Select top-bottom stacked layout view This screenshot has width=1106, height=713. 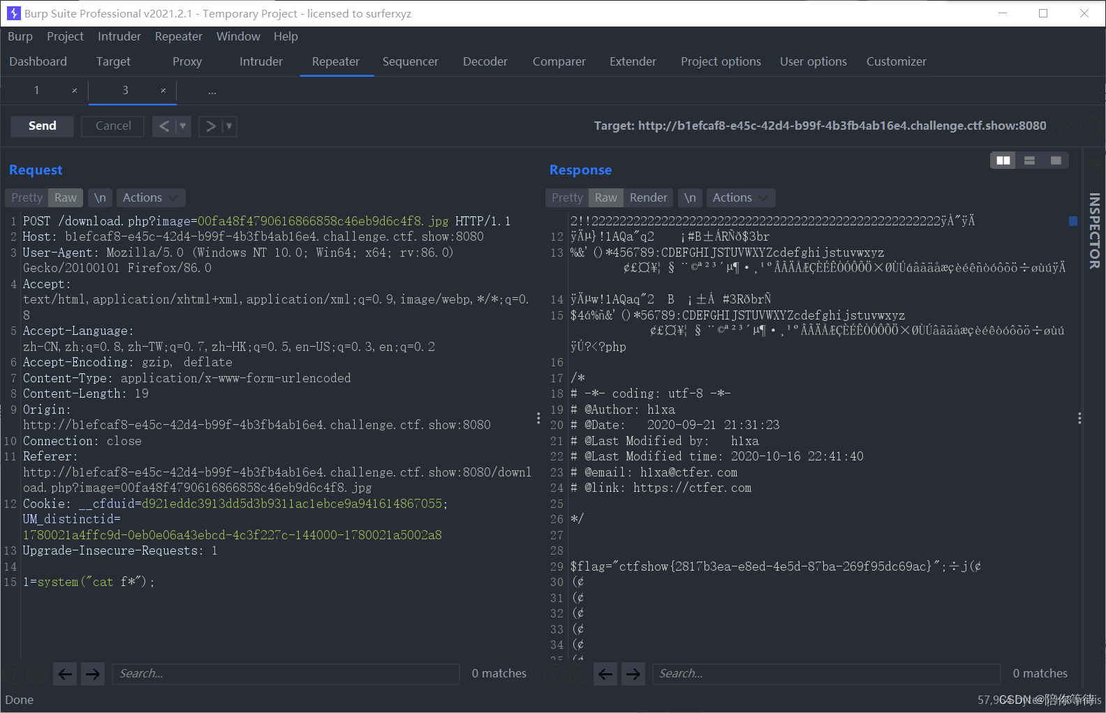(x=1029, y=160)
